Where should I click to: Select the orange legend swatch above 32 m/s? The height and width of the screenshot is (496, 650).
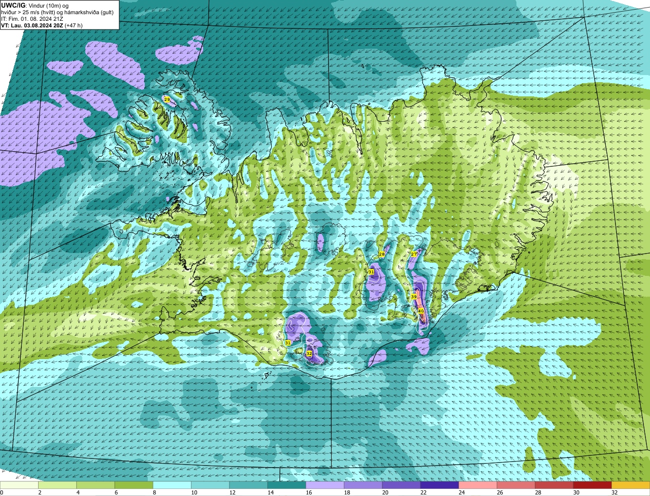pyautogui.click(x=631, y=485)
